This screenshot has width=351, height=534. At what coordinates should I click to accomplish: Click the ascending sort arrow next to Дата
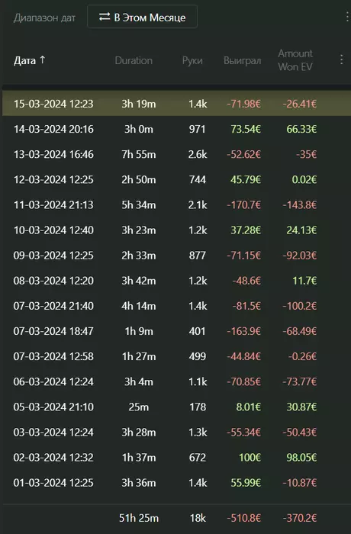coord(42,60)
